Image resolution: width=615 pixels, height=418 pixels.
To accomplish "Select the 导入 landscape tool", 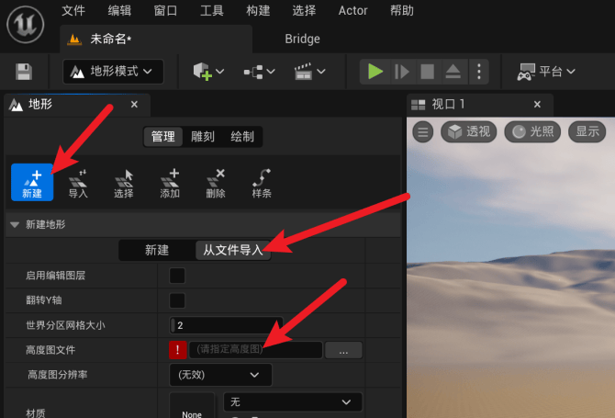I will point(78,183).
